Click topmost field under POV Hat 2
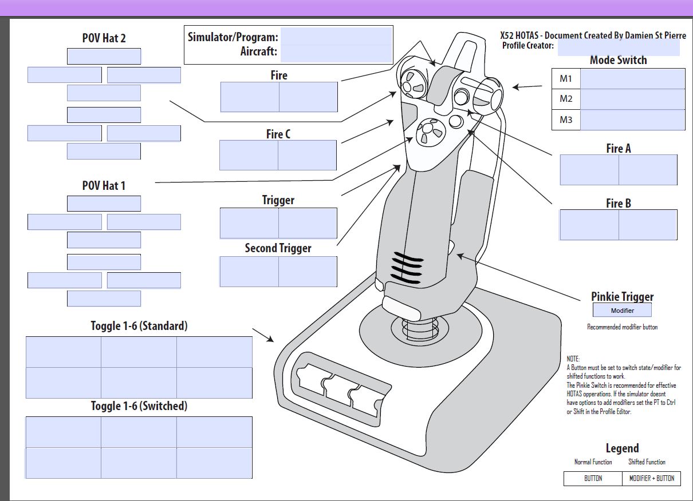Image resolution: width=693 pixels, height=501 pixels. [x=104, y=57]
